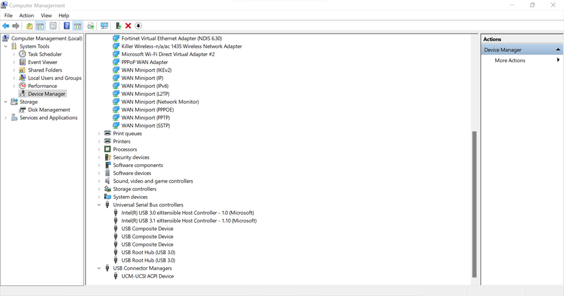The width and height of the screenshot is (564, 296).
Task: Click the Up one level folder icon
Action: [x=30, y=26]
